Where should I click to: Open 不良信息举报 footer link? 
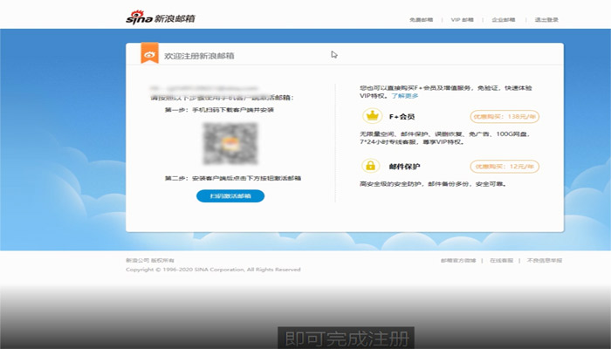[545, 261]
